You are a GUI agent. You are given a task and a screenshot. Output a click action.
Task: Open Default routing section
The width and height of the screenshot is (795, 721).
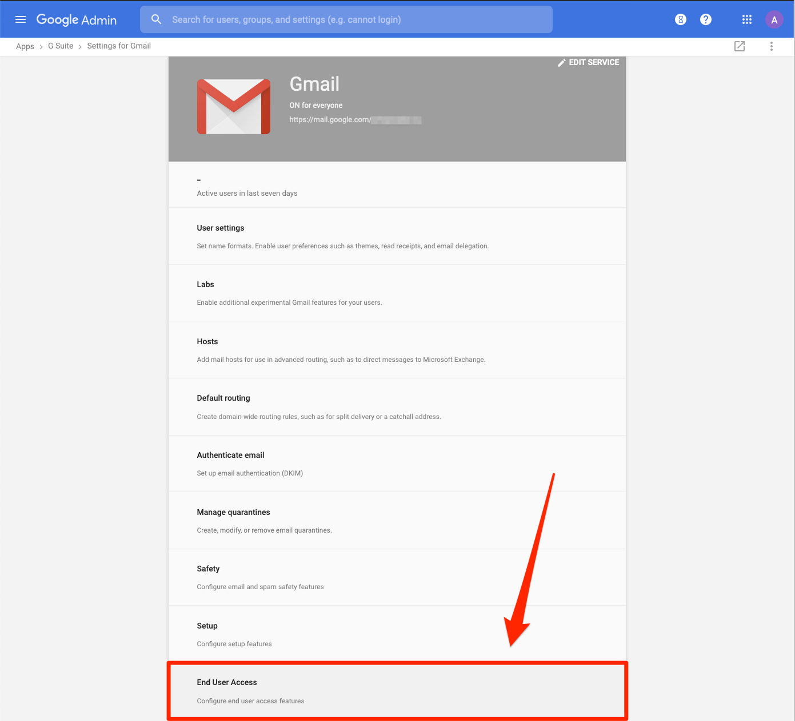pos(397,407)
